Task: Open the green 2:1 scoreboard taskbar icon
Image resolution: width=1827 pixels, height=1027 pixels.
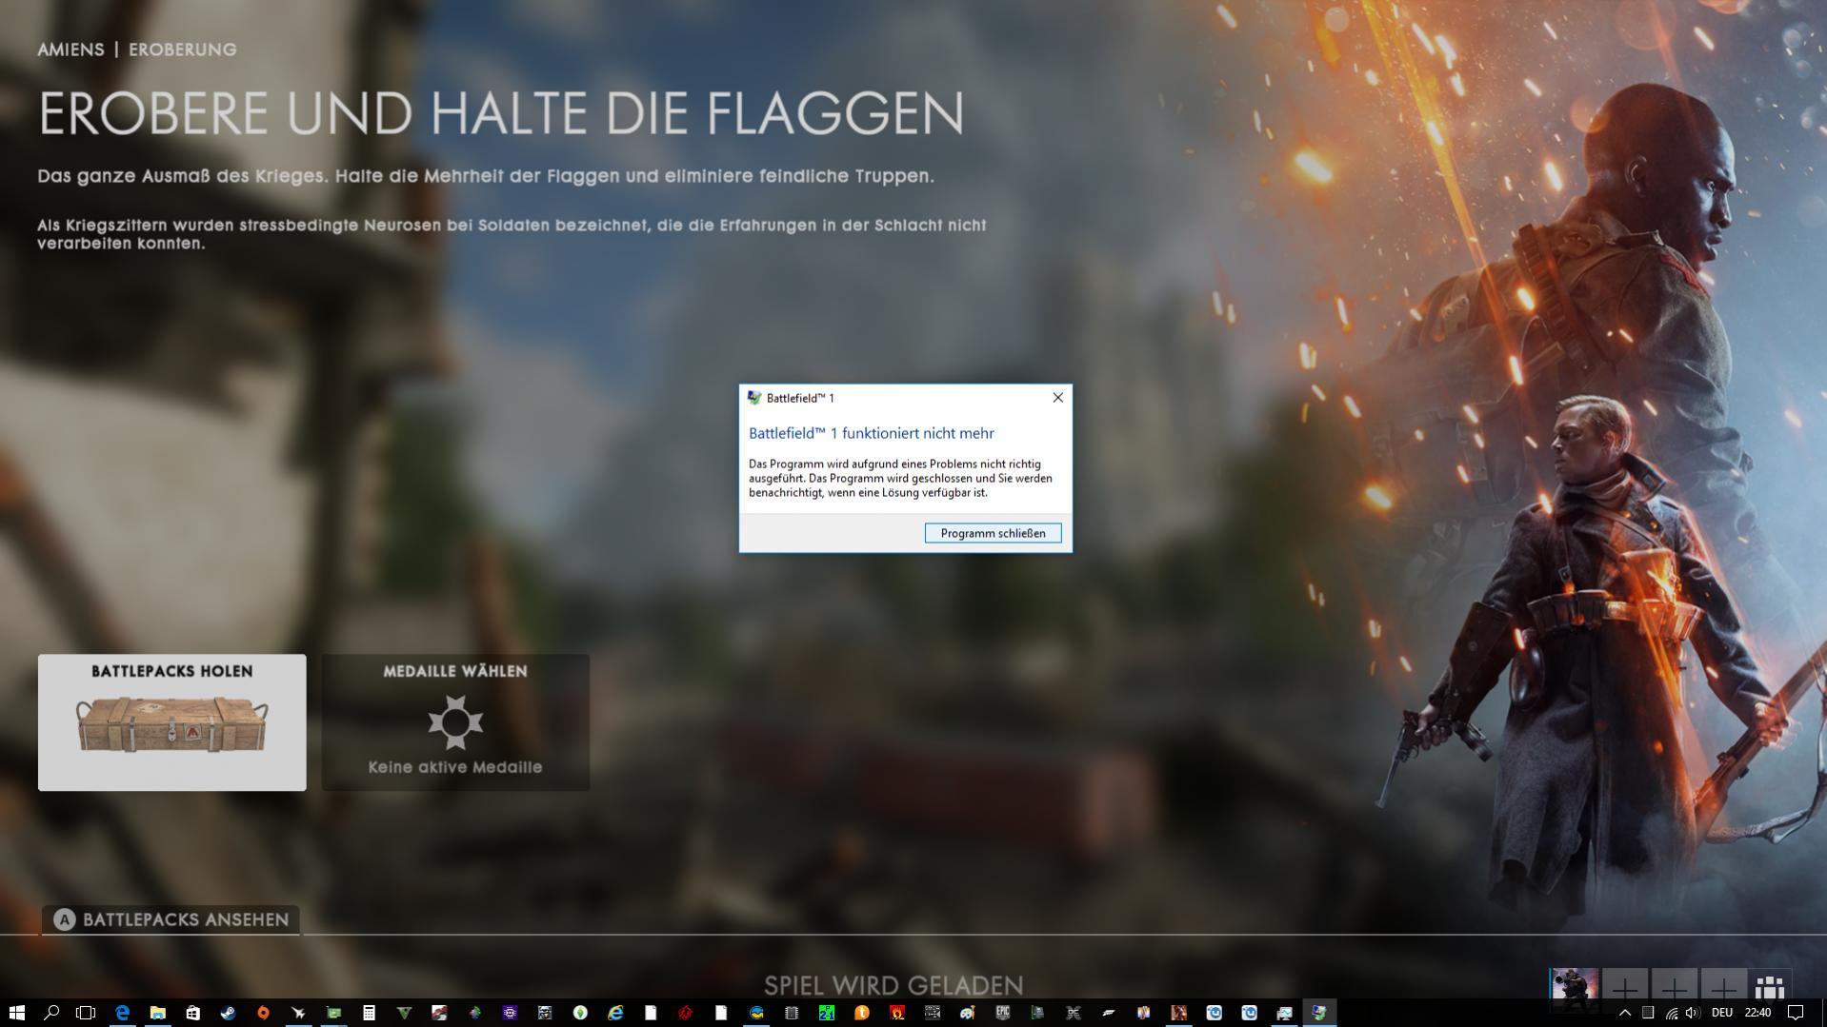Action: (826, 1013)
